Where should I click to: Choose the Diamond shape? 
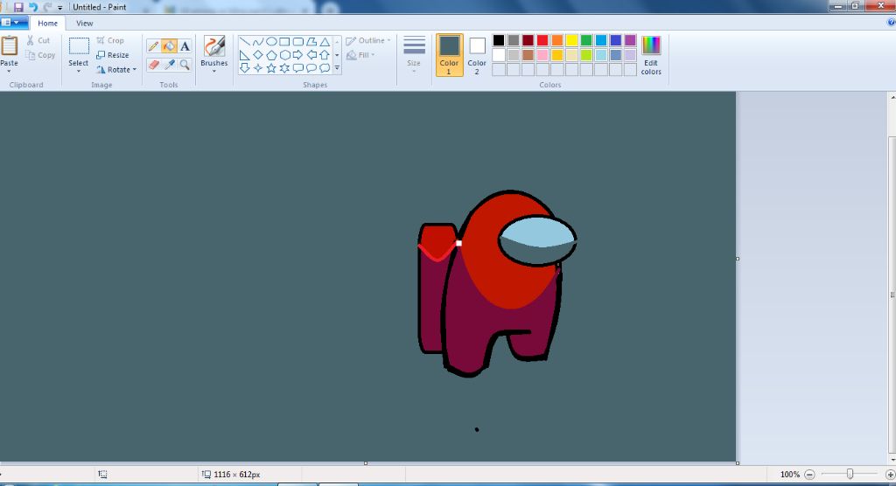pyautogui.click(x=258, y=55)
